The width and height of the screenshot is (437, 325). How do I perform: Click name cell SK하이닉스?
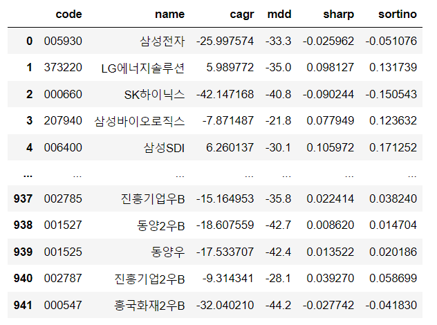point(154,95)
